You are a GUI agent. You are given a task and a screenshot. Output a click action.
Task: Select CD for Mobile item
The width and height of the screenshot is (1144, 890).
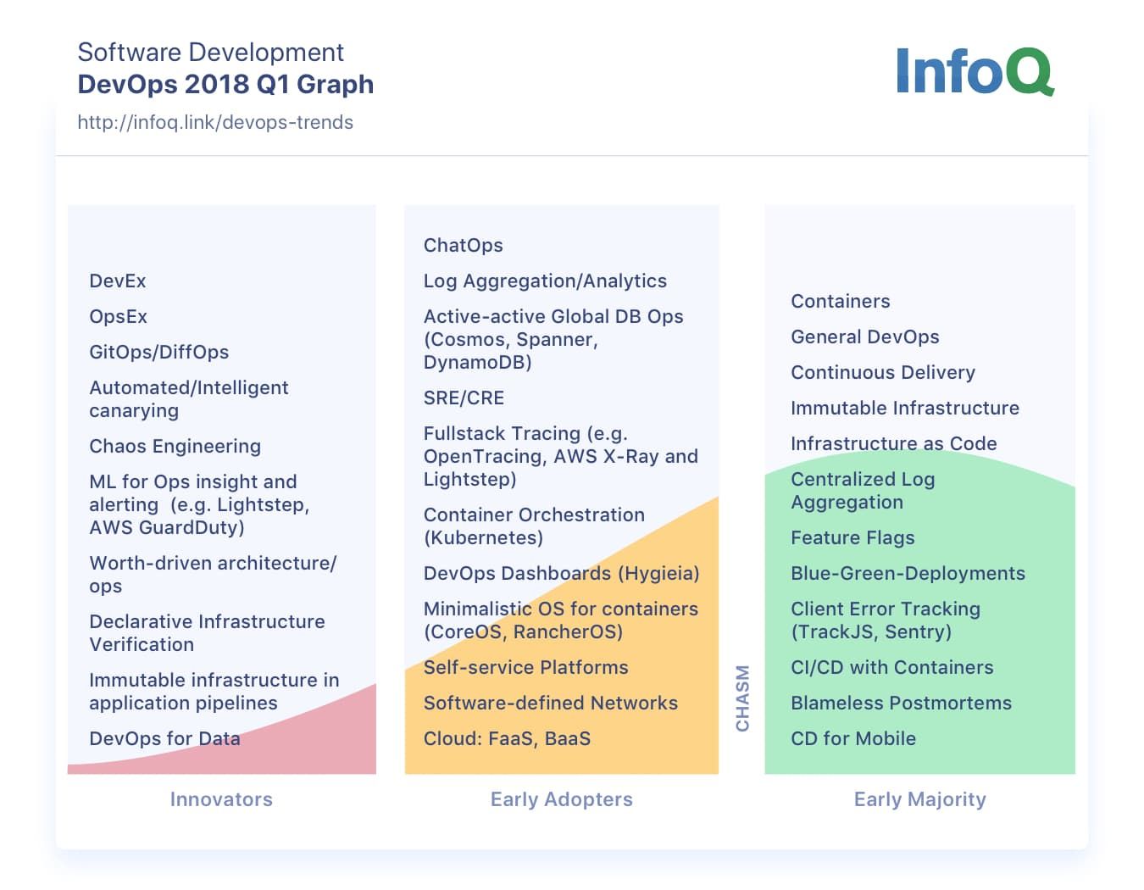tap(852, 739)
